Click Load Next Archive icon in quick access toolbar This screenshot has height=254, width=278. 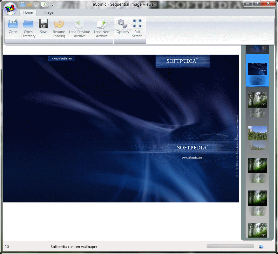tap(44, 4)
